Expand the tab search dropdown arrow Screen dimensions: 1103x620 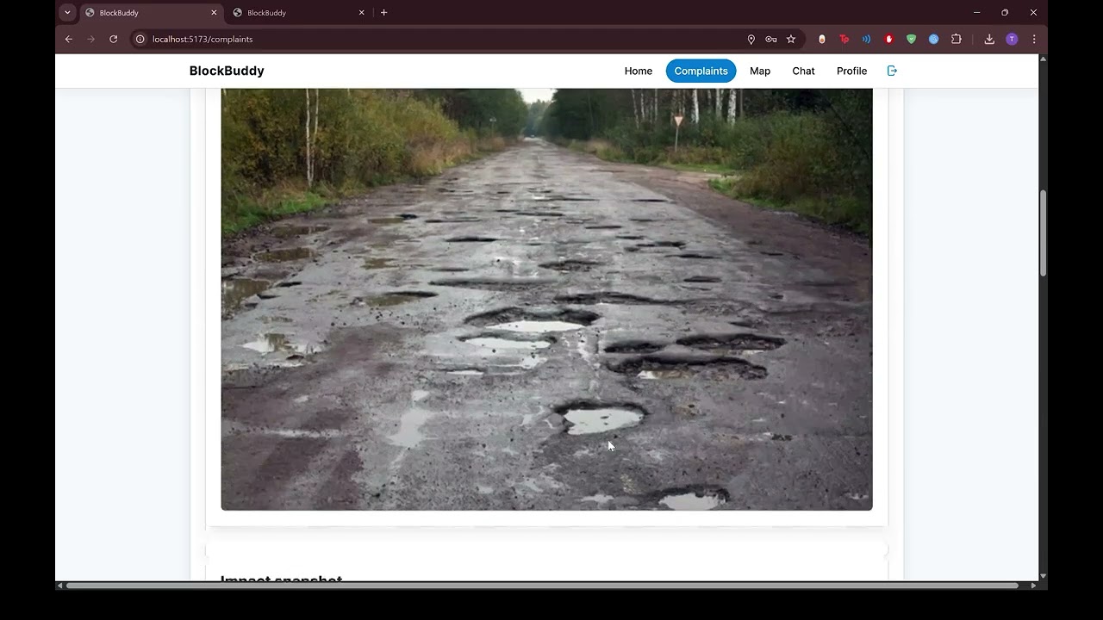click(67, 12)
